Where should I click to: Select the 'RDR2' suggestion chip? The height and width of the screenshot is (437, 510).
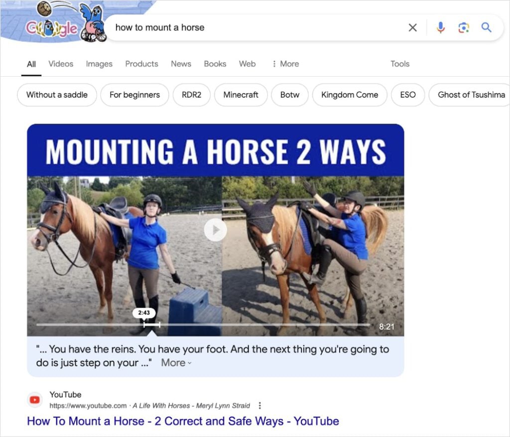coord(191,95)
